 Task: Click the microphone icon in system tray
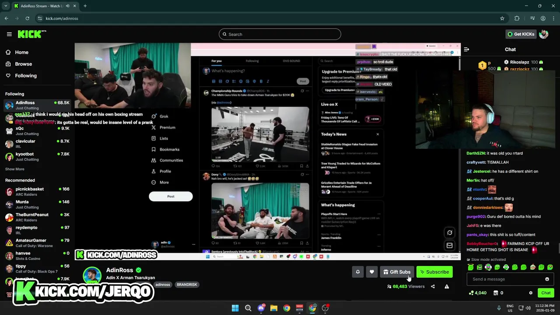pyautogui.click(x=499, y=308)
